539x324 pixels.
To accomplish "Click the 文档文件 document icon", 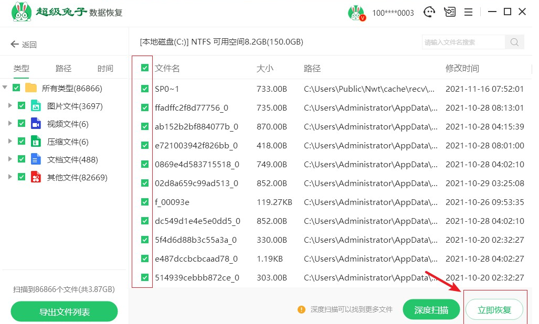I will coord(36,159).
